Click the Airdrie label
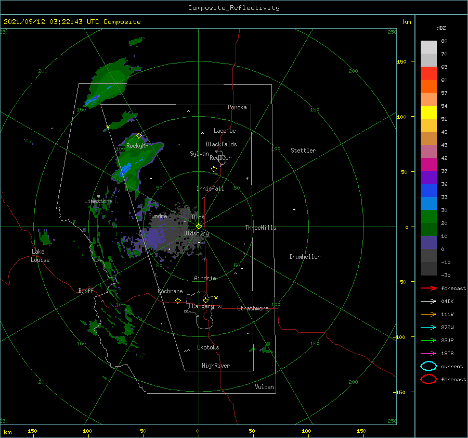This screenshot has width=468, height=438. pyautogui.click(x=205, y=278)
